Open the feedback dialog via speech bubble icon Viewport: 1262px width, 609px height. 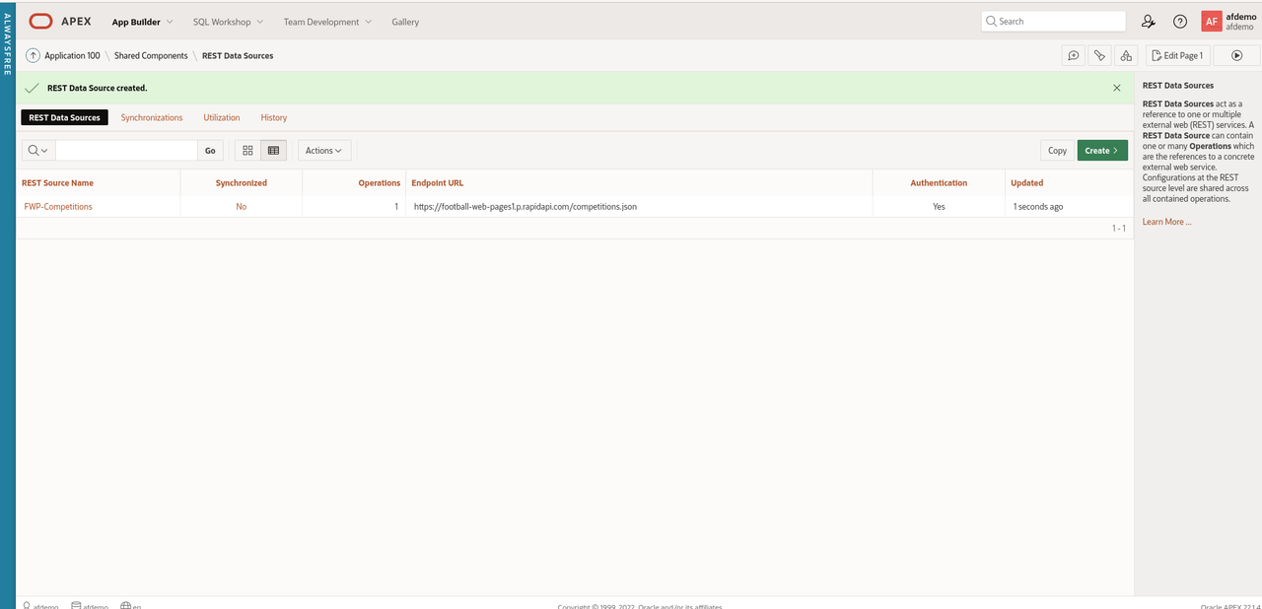(1074, 55)
